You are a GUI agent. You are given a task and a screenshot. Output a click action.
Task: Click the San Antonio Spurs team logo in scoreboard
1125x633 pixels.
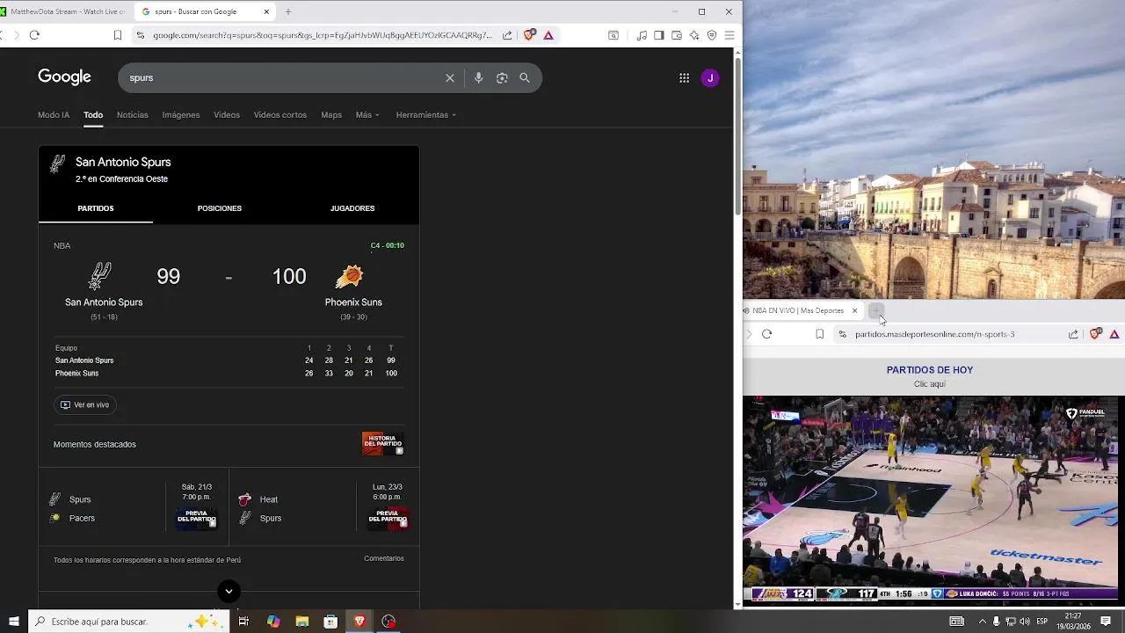coord(100,276)
